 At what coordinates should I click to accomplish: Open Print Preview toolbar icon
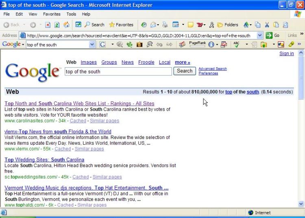285,25
